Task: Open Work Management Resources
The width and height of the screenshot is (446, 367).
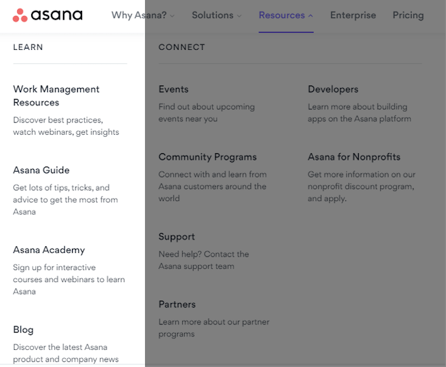Action: (56, 96)
